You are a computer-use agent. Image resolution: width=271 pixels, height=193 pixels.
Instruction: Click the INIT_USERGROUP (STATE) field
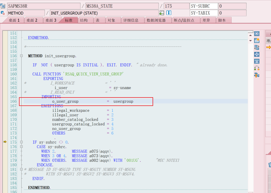(104, 13)
